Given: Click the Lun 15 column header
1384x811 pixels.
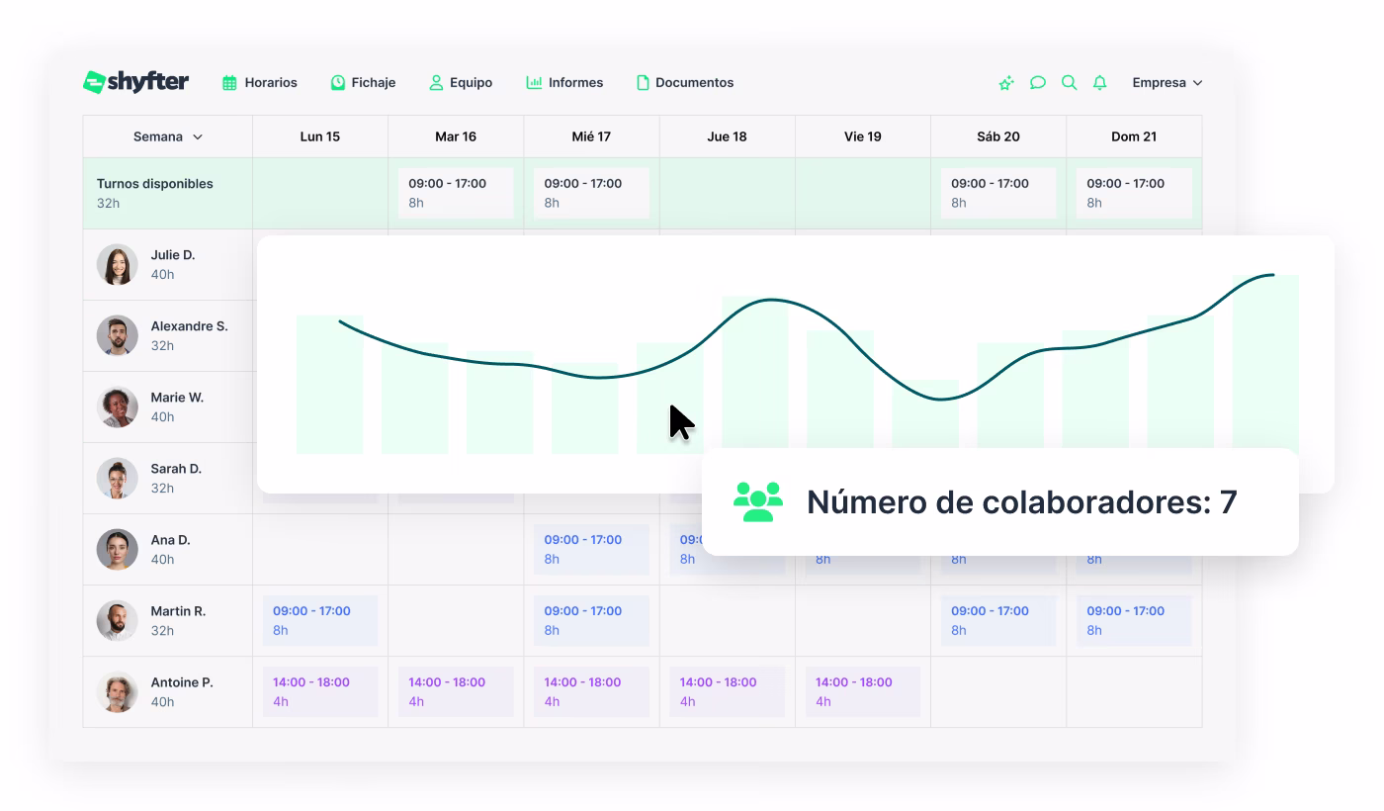Looking at the screenshot, I should [320, 136].
